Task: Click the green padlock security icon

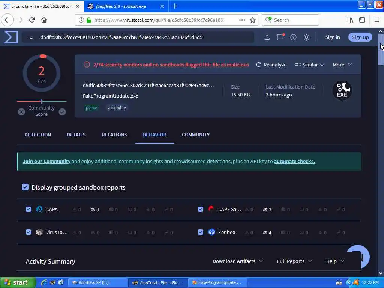Action: (x=89, y=20)
